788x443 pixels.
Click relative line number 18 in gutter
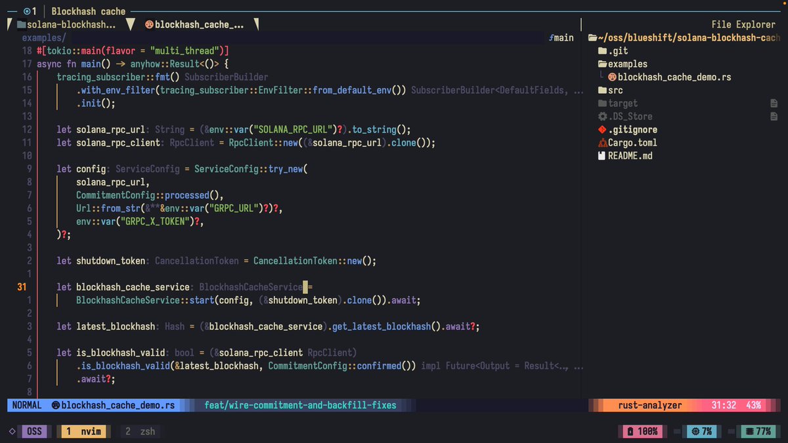pyautogui.click(x=27, y=51)
